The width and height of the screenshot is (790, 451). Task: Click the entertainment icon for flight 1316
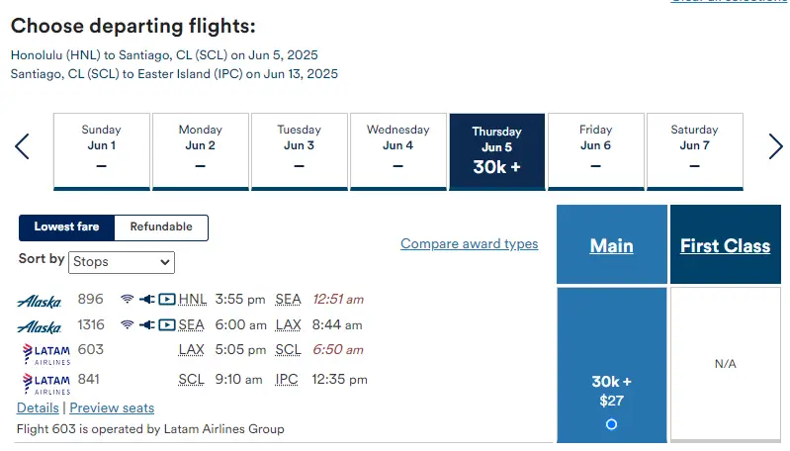coord(167,324)
